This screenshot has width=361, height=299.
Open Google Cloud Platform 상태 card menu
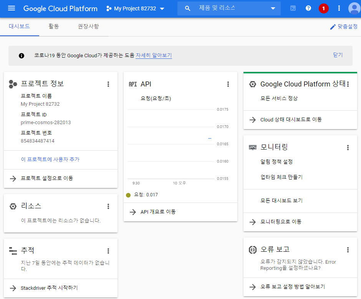(348, 84)
